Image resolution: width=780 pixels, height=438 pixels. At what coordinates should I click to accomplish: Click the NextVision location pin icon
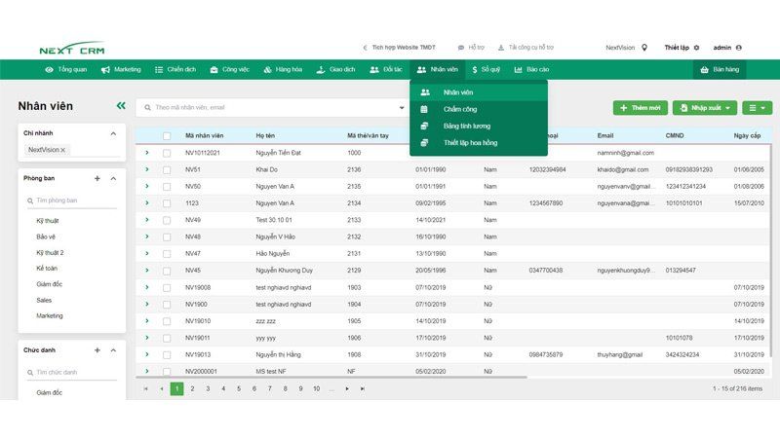click(644, 47)
